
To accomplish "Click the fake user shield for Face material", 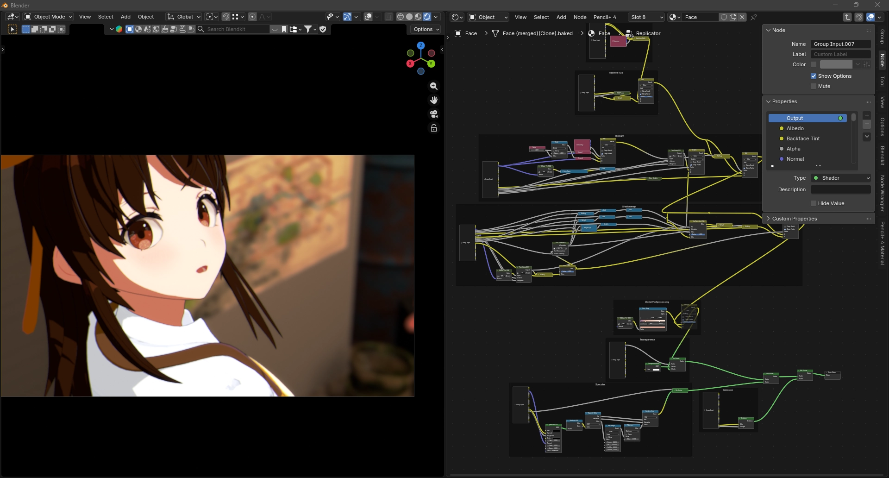I will (x=724, y=17).
